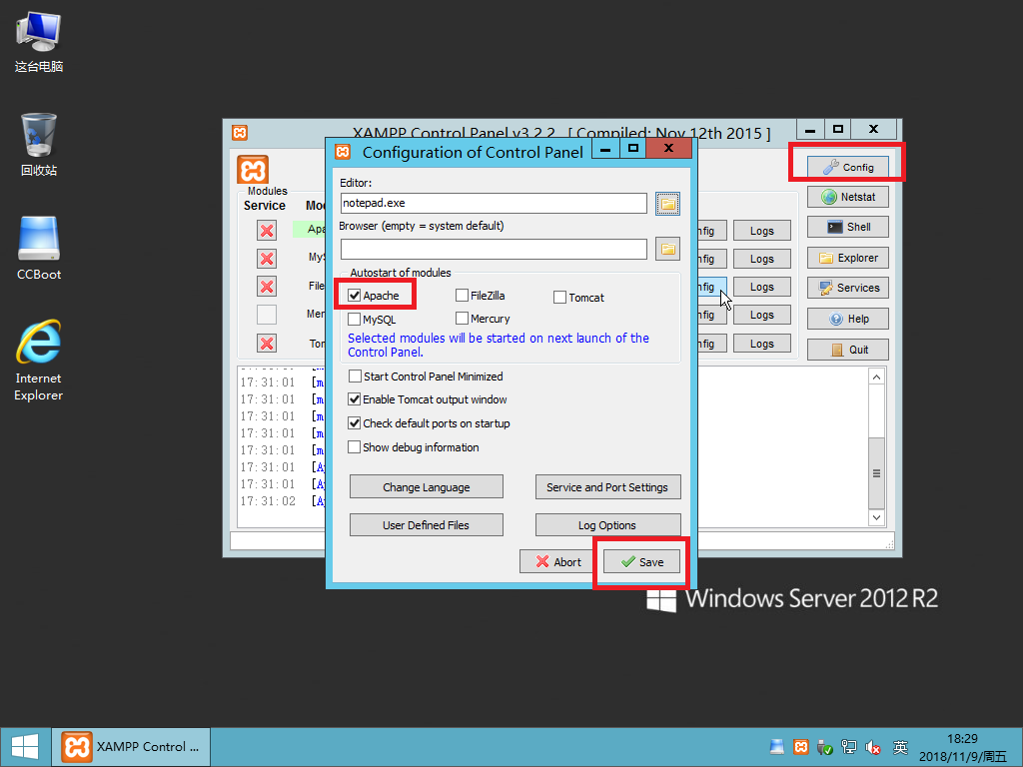Toggle Show debug information option

click(355, 447)
